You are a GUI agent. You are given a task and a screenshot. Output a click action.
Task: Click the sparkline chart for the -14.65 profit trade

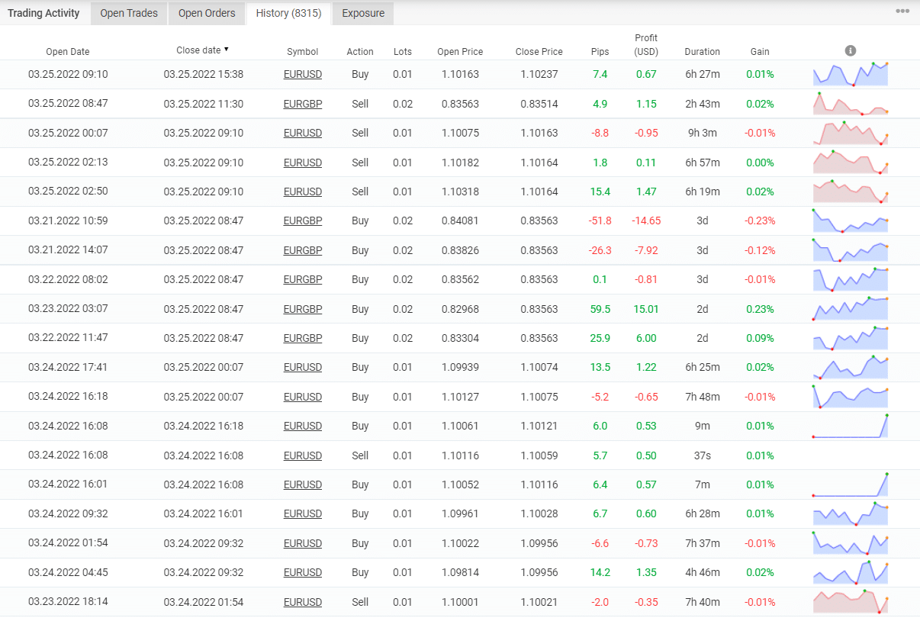pos(851,220)
